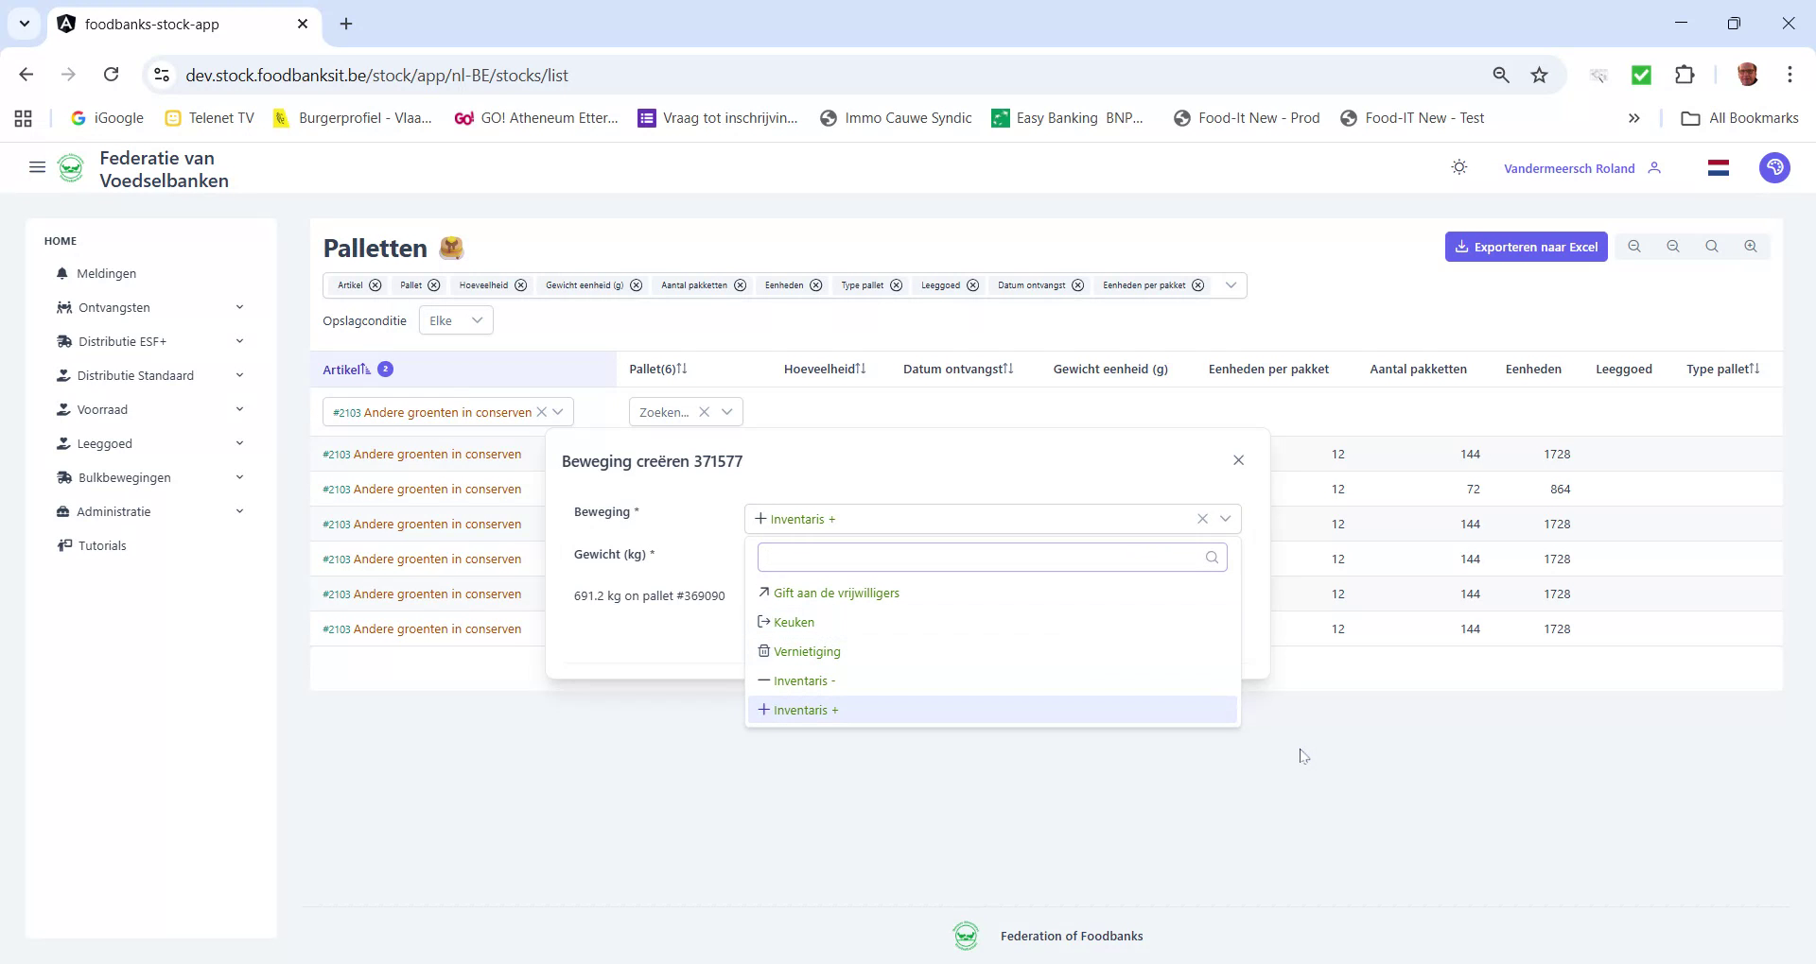Click the zoom-in magnifier icon near Exporteren naar Excel
Screen dimensions: 1816x964
pos(1750,246)
